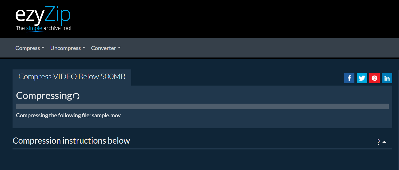Click the sample.mov filename
This screenshot has width=399, height=170.
click(x=106, y=115)
